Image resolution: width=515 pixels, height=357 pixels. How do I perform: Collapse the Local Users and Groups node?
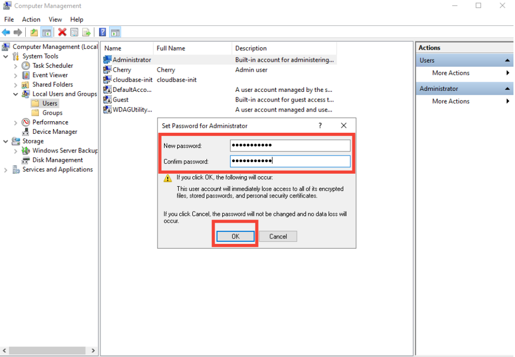click(x=16, y=94)
